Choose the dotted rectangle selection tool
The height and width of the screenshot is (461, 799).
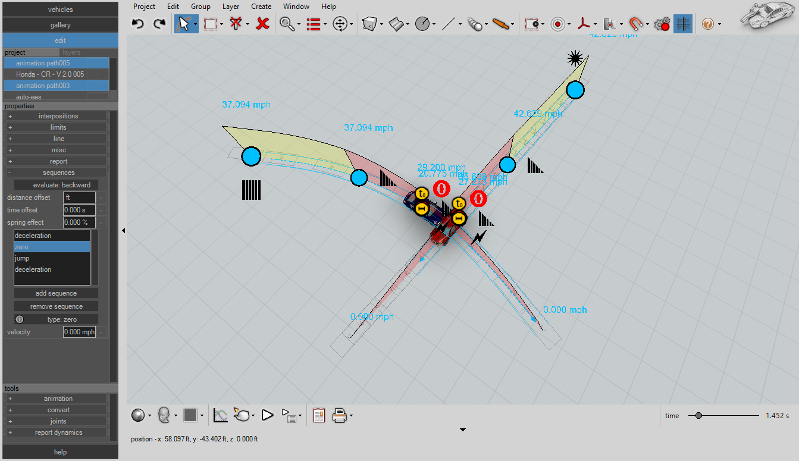click(x=209, y=24)
